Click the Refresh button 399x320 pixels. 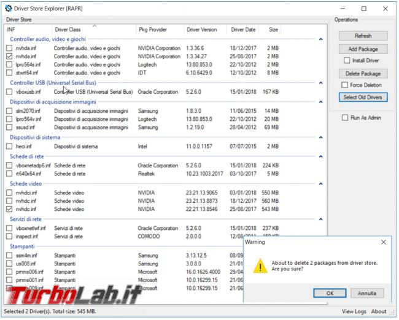click(x=363, y=36)
